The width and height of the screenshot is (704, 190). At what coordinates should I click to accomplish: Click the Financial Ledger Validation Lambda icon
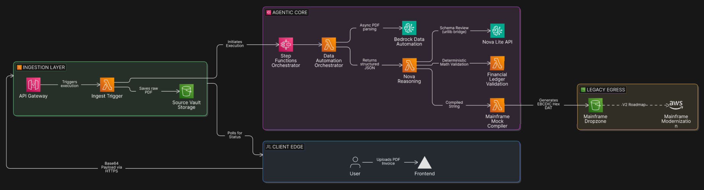[x=497, y=63]
